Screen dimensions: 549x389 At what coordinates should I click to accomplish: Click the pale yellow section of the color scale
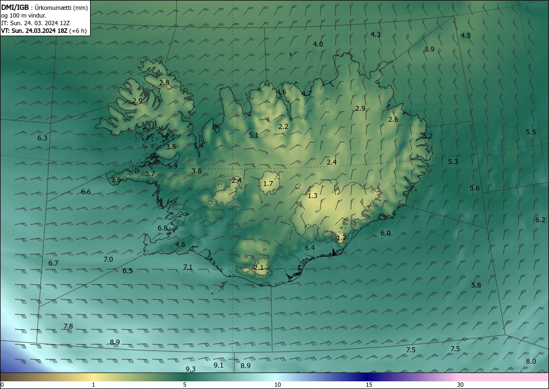pos(93,377)
